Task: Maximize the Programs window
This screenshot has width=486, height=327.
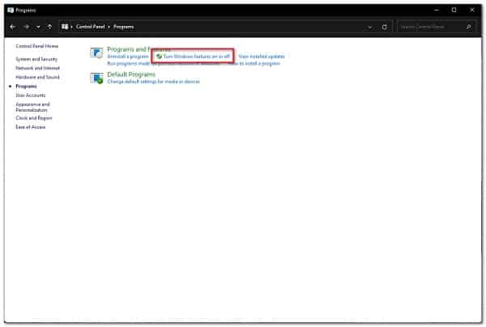Action: click(x=454, y=10)
